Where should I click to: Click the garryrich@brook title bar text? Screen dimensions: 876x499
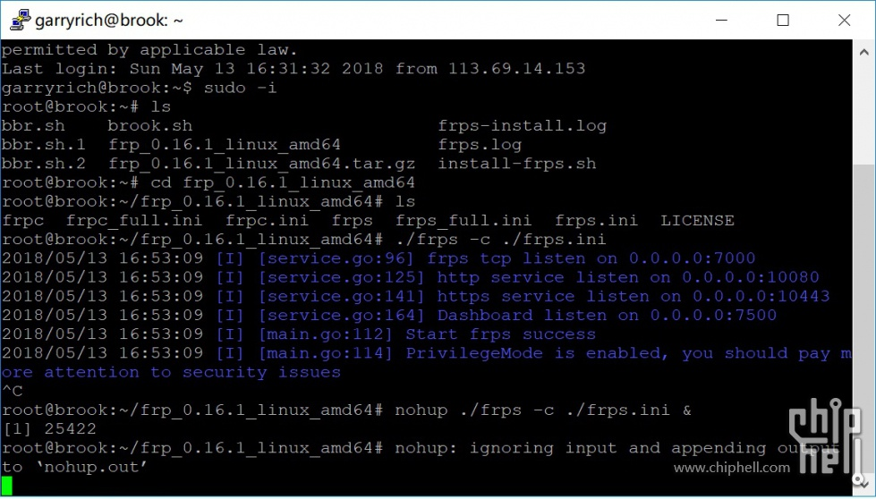click(x=108, y=20)
